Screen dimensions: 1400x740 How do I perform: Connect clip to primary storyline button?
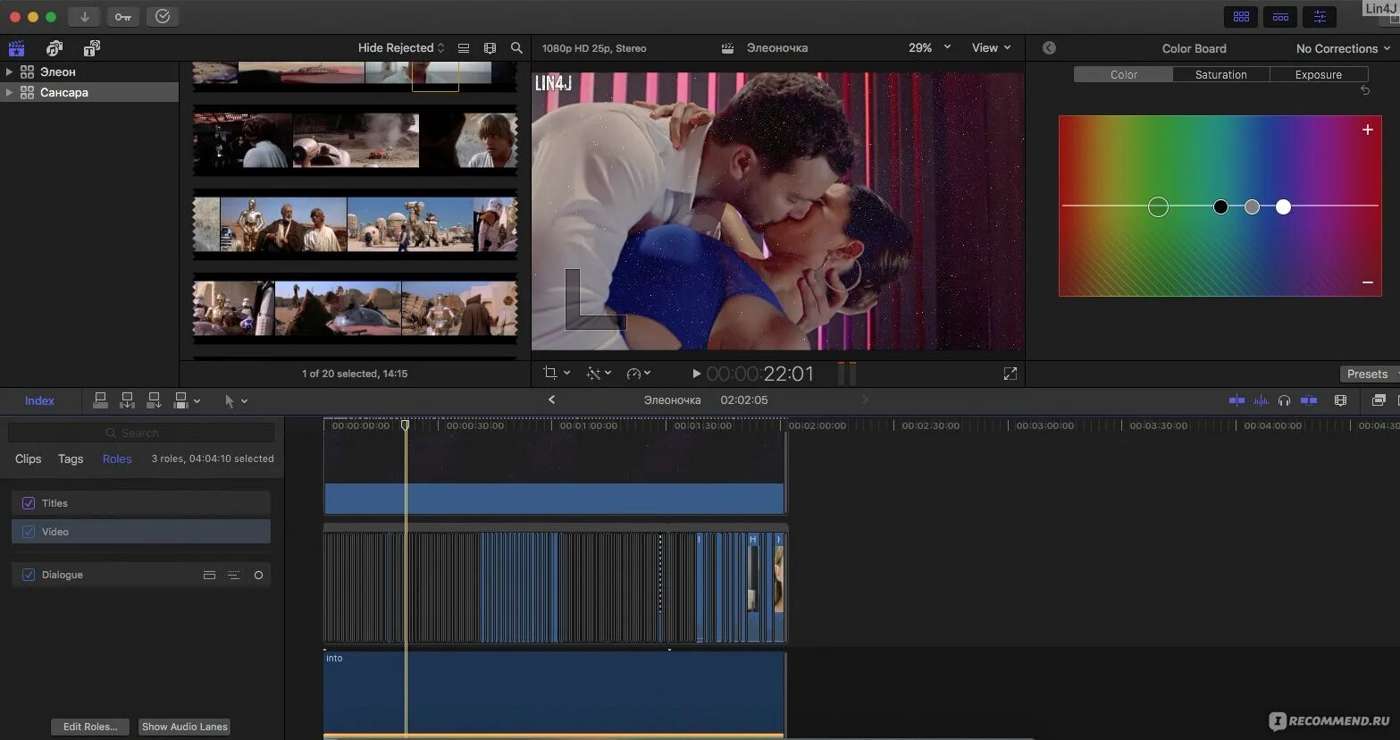click(101, 400)
